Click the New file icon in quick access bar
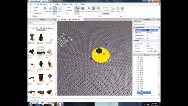This screenshot has height=106, width=188. click(35, 4)
